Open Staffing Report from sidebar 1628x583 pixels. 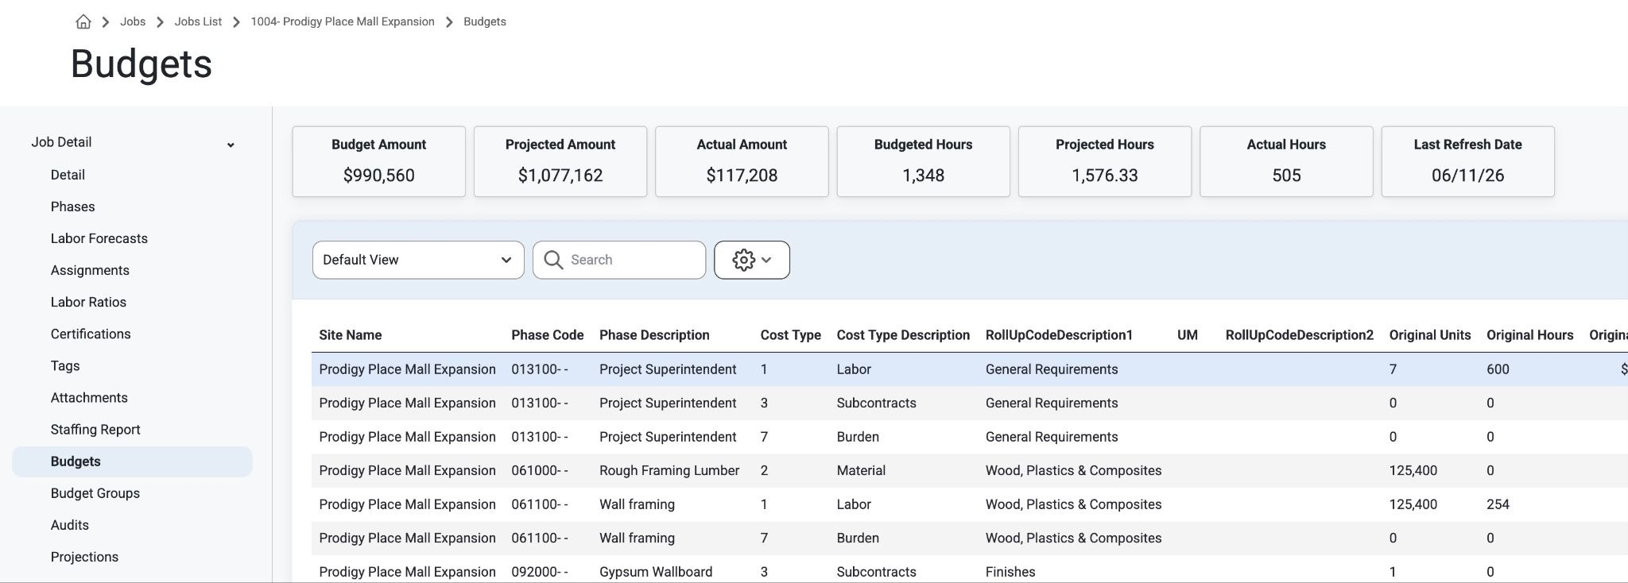tap(95, 430)
